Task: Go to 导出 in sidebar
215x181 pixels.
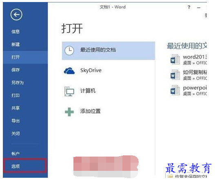Action: click(x=16, y=121)
